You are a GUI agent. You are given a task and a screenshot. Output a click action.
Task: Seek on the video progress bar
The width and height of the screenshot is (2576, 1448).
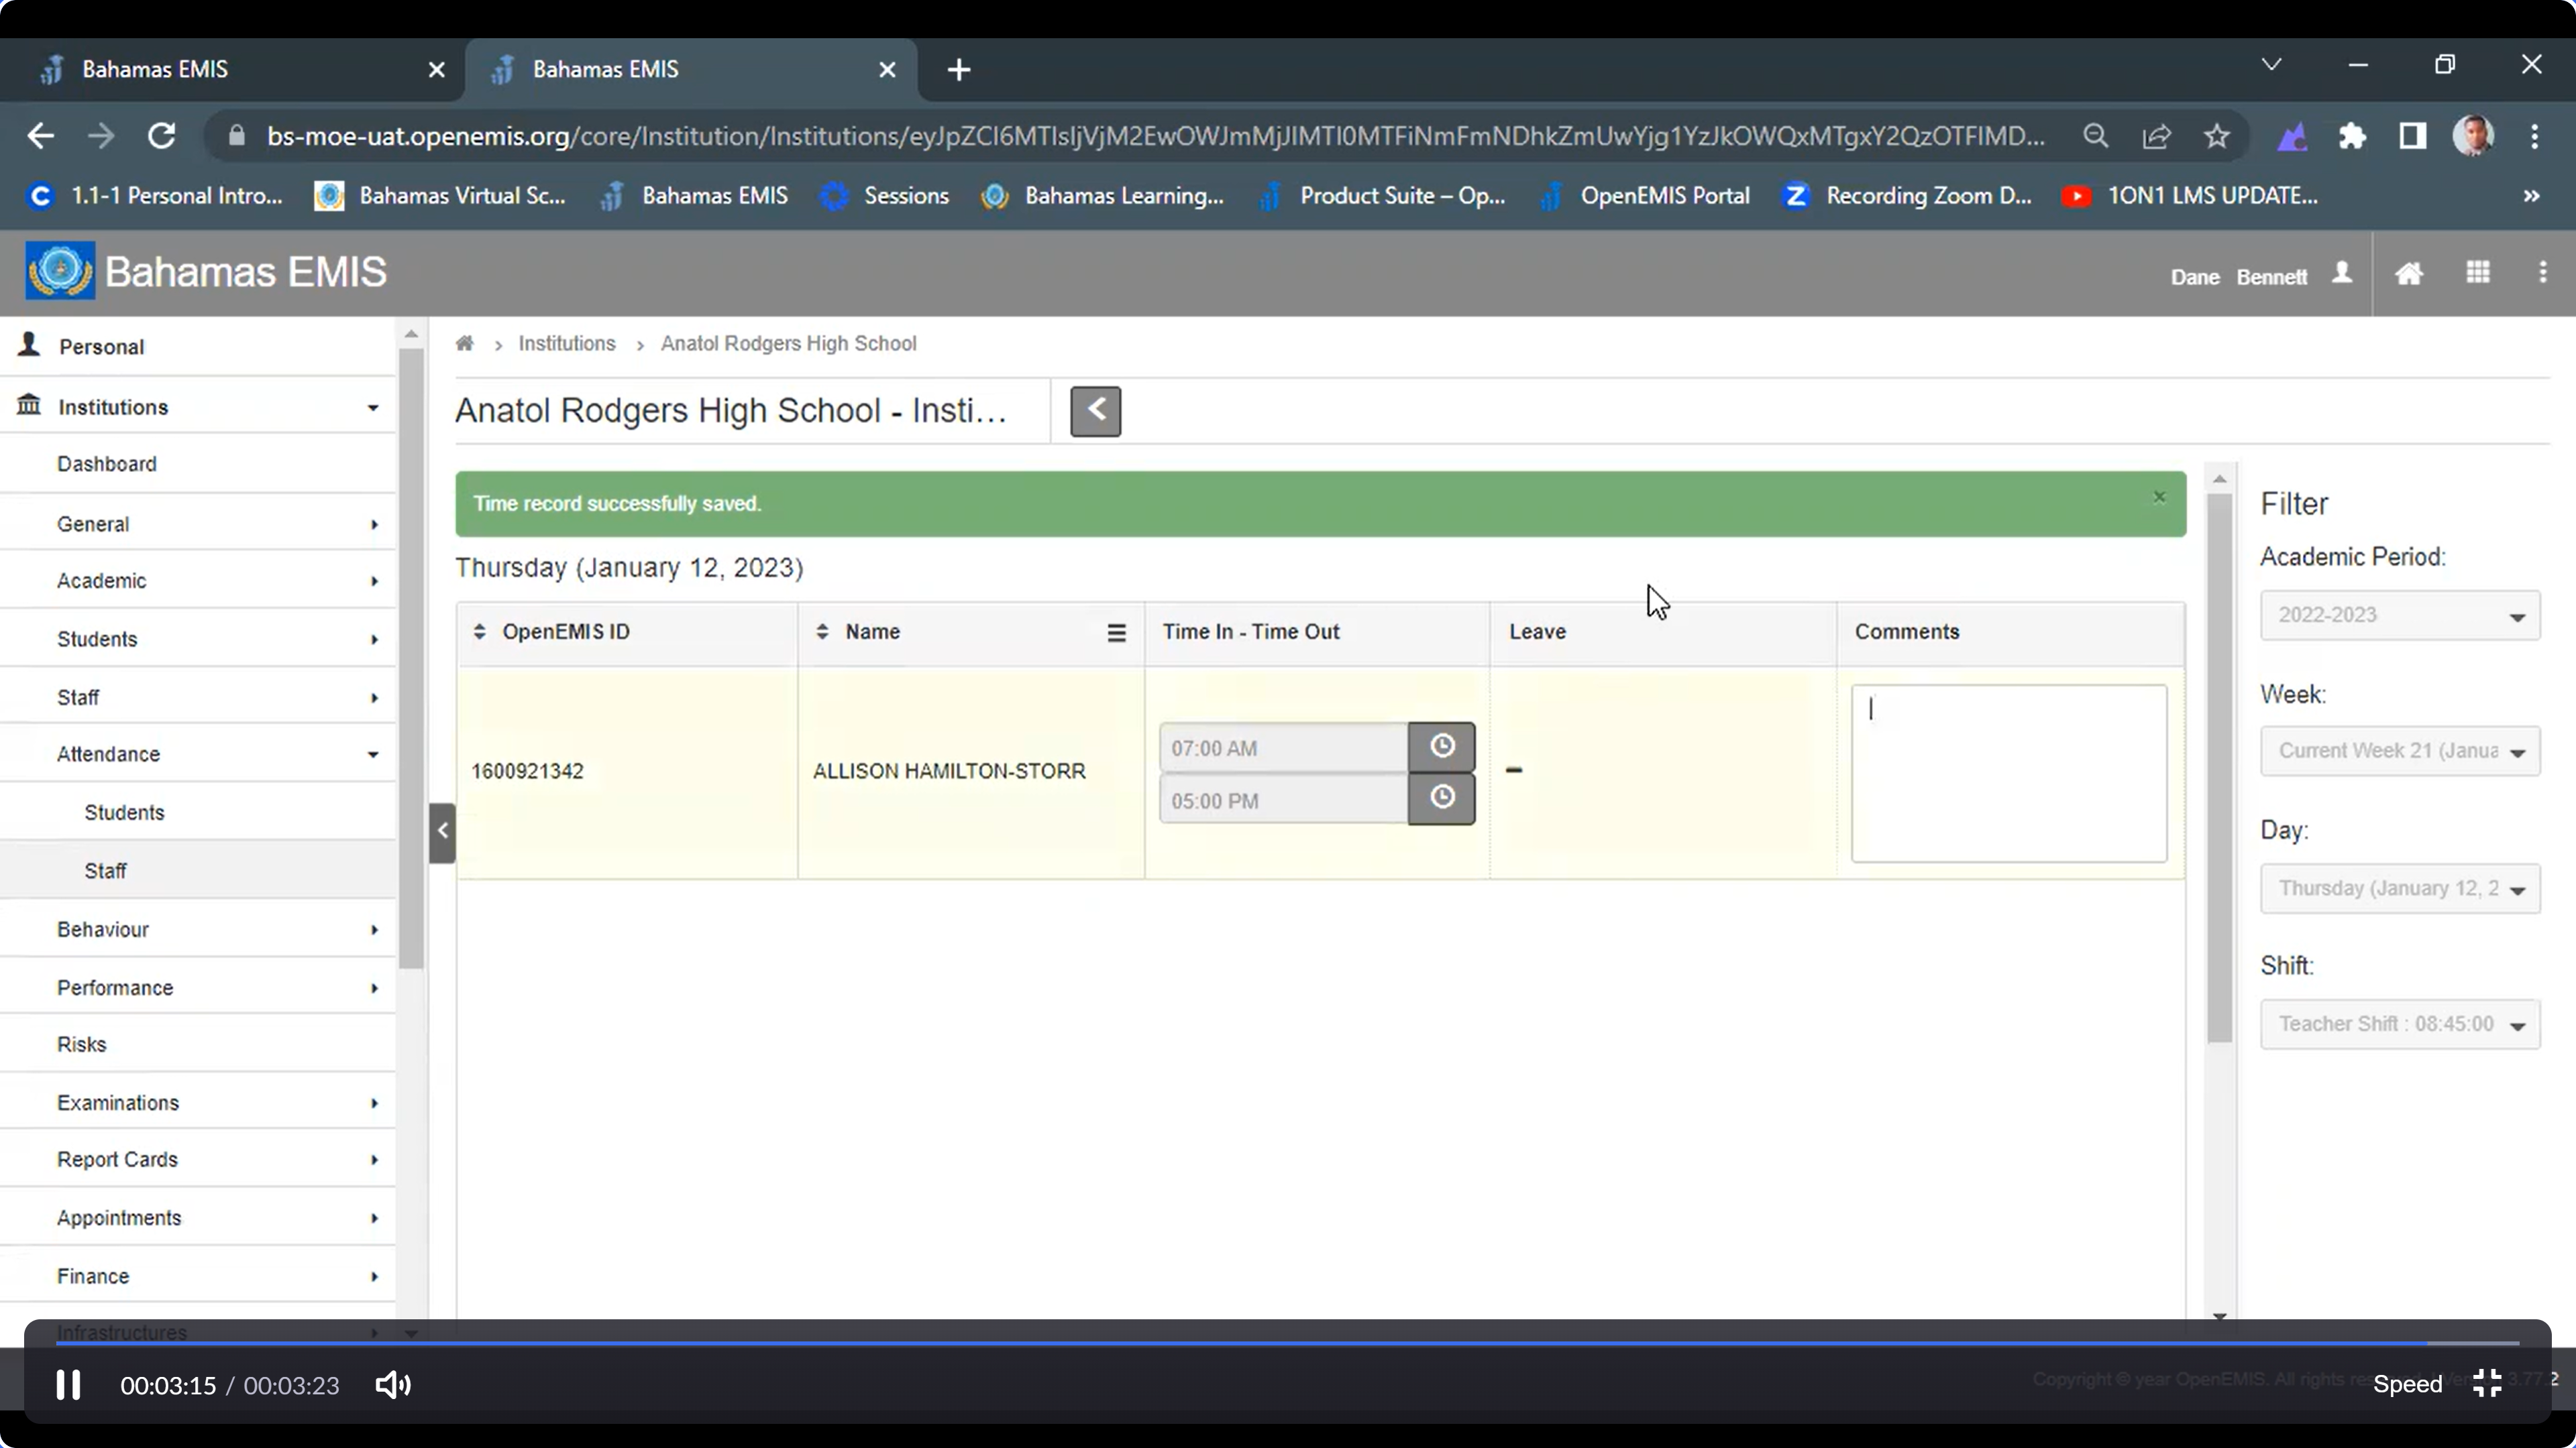pos(1287,1343)
